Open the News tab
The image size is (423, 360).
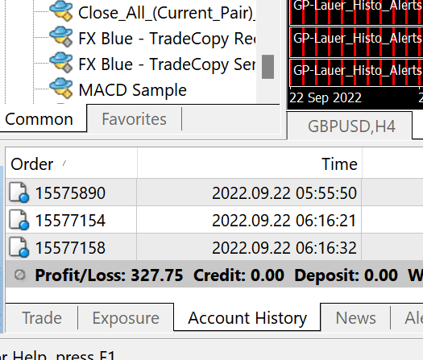(355, 318)
